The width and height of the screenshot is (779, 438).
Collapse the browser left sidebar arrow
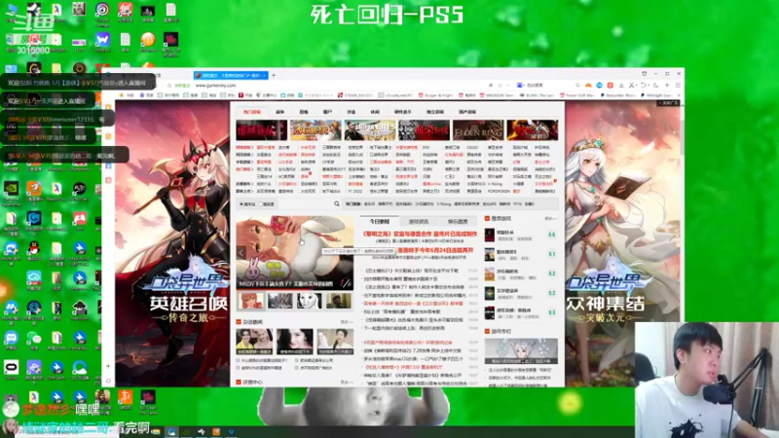tap(108, 381)
